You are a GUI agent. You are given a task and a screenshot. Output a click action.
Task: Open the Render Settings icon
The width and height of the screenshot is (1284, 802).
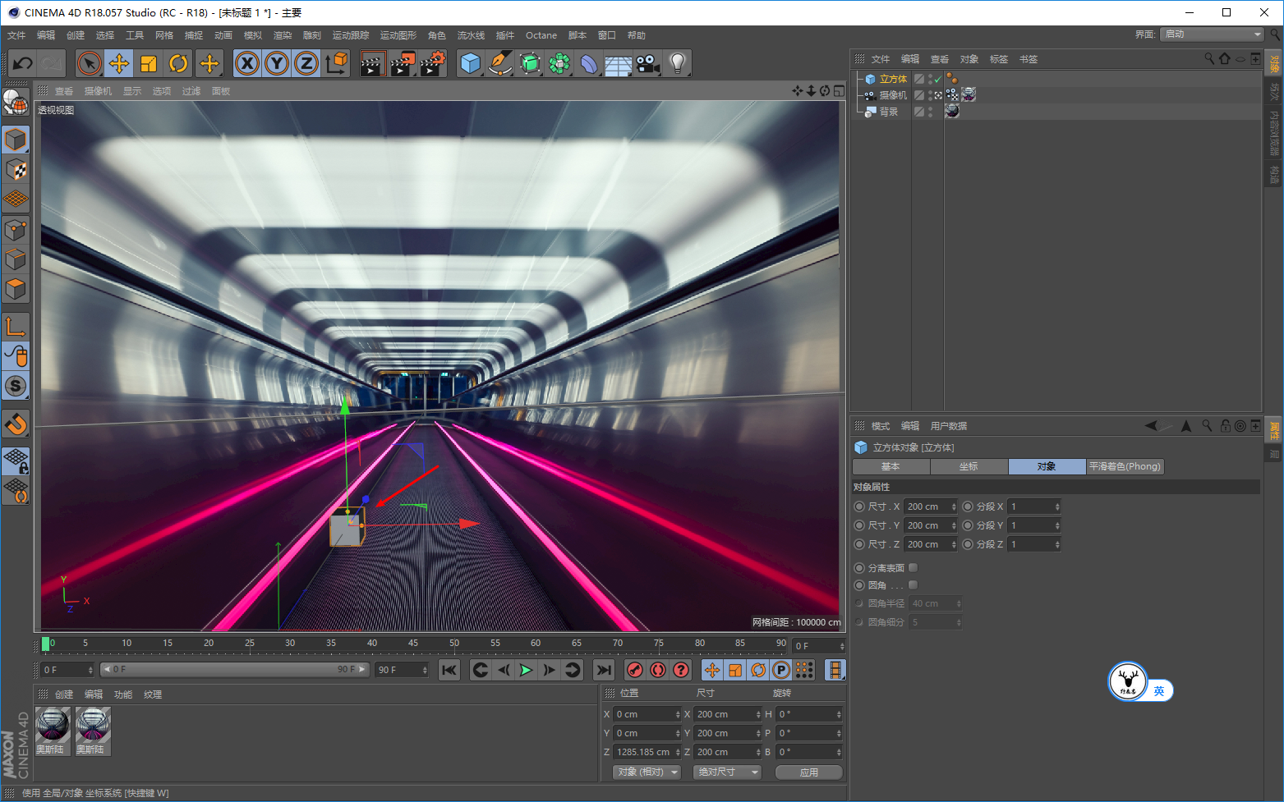click(432, 63)
